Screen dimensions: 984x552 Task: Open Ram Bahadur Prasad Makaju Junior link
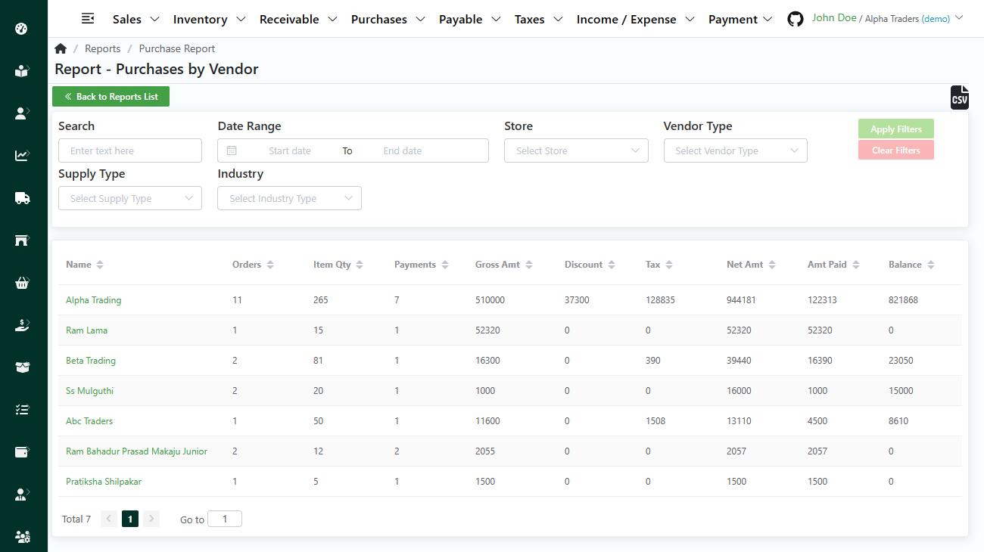pos(137,451)
